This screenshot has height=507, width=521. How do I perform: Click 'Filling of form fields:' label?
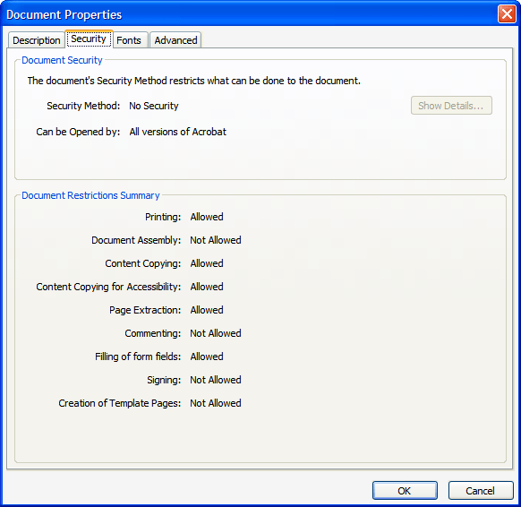coord(138,357)
